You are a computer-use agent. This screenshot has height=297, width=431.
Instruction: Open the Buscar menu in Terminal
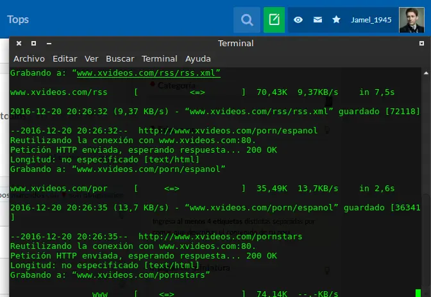120,58
